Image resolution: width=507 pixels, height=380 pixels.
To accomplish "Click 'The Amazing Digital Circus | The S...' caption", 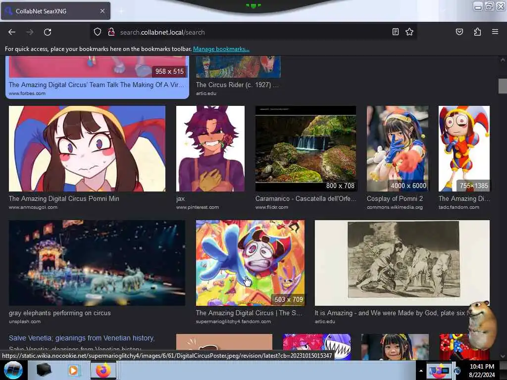I will click(249, 313).
